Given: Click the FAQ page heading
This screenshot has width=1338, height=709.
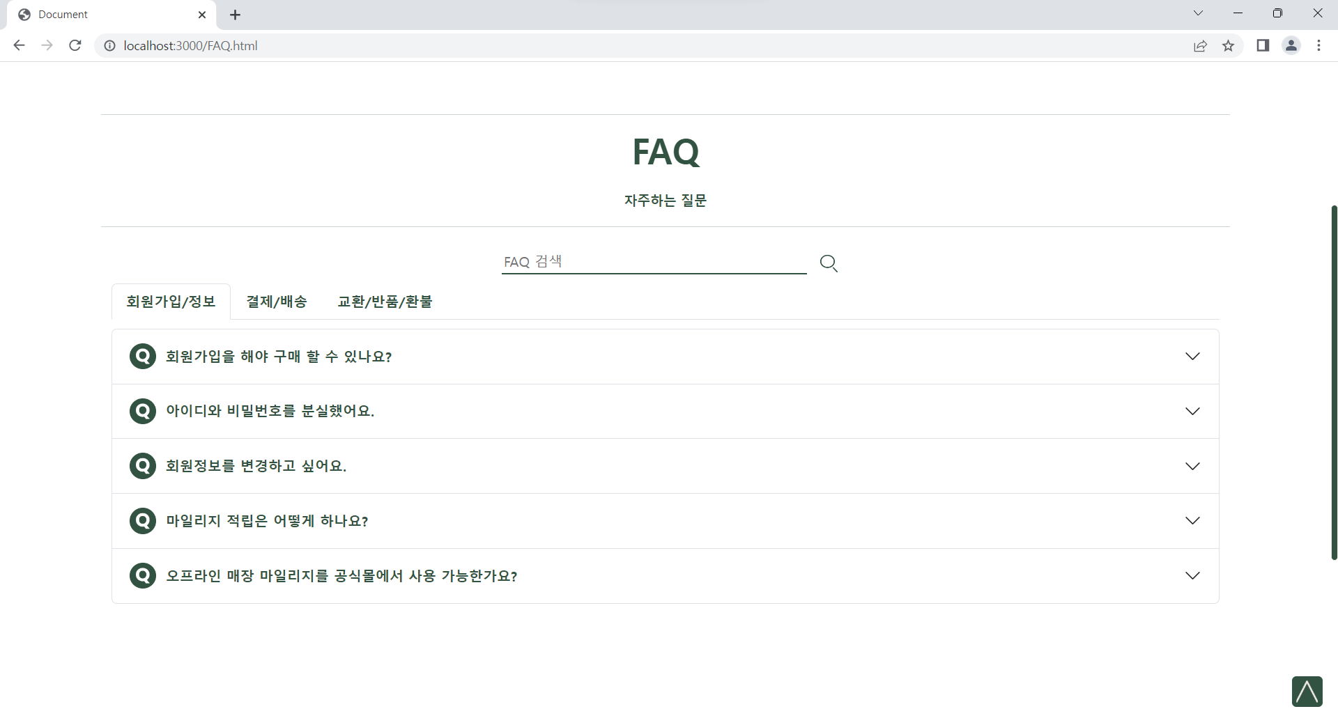Looking at the screenshot, I should pos(666,152).
